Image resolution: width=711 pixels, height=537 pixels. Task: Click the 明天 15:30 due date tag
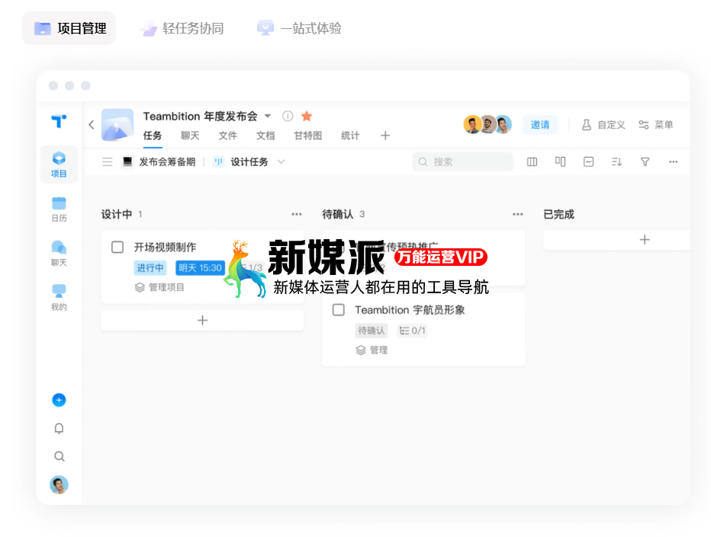(x=200, y=268)
